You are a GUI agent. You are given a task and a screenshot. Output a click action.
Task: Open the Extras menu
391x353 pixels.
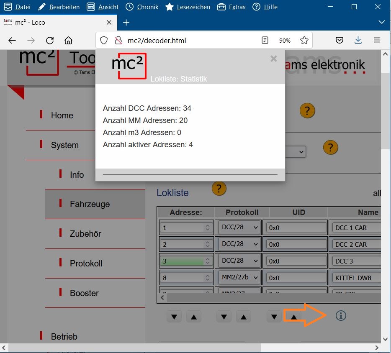click(x=231, y=7)
